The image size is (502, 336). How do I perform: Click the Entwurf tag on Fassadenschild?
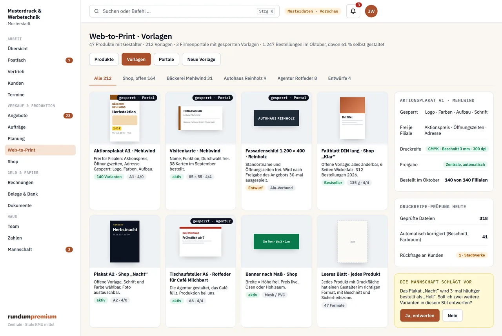coord(255,188)
